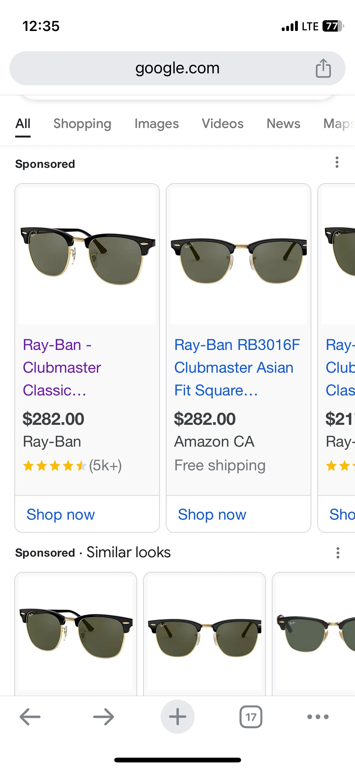Viewport: 355px width, 770px height.
Task: Open options menu beside Similar looks
Action: (338, 553)
